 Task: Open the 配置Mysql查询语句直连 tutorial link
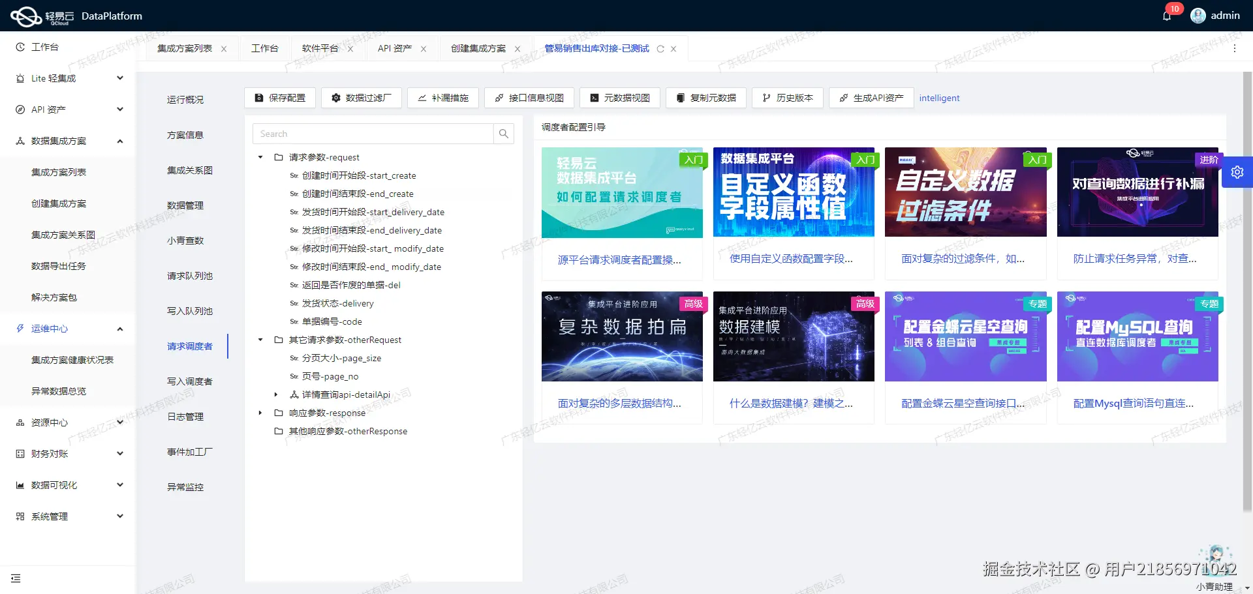click(x=1134, y=403)
